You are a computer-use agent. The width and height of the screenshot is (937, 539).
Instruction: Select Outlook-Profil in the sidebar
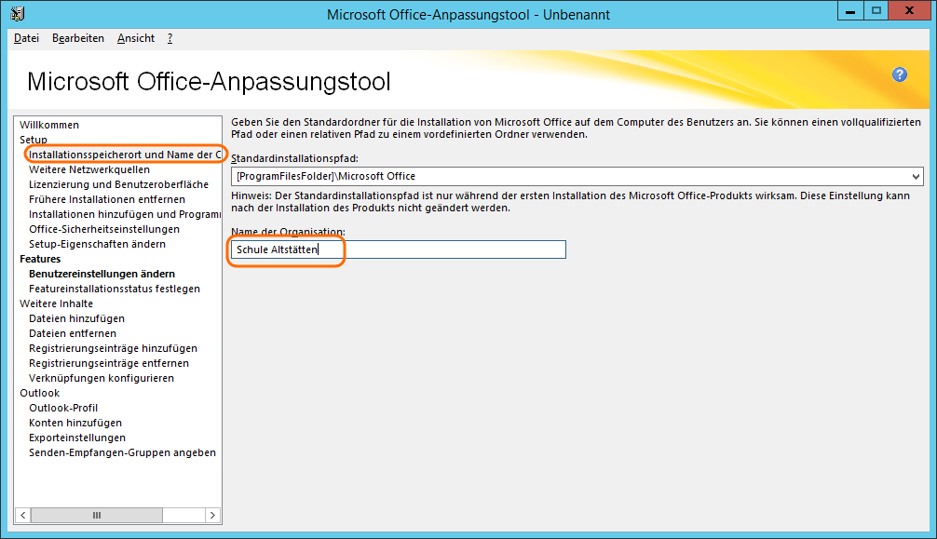tap(63, 408)
